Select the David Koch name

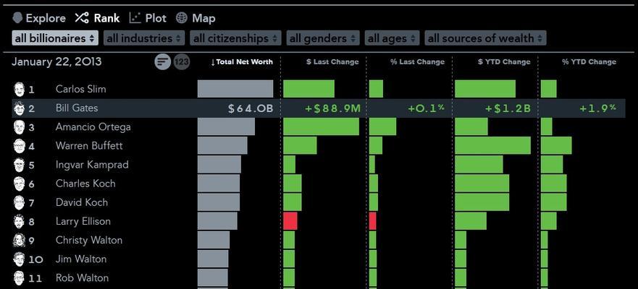click(82, 202)
